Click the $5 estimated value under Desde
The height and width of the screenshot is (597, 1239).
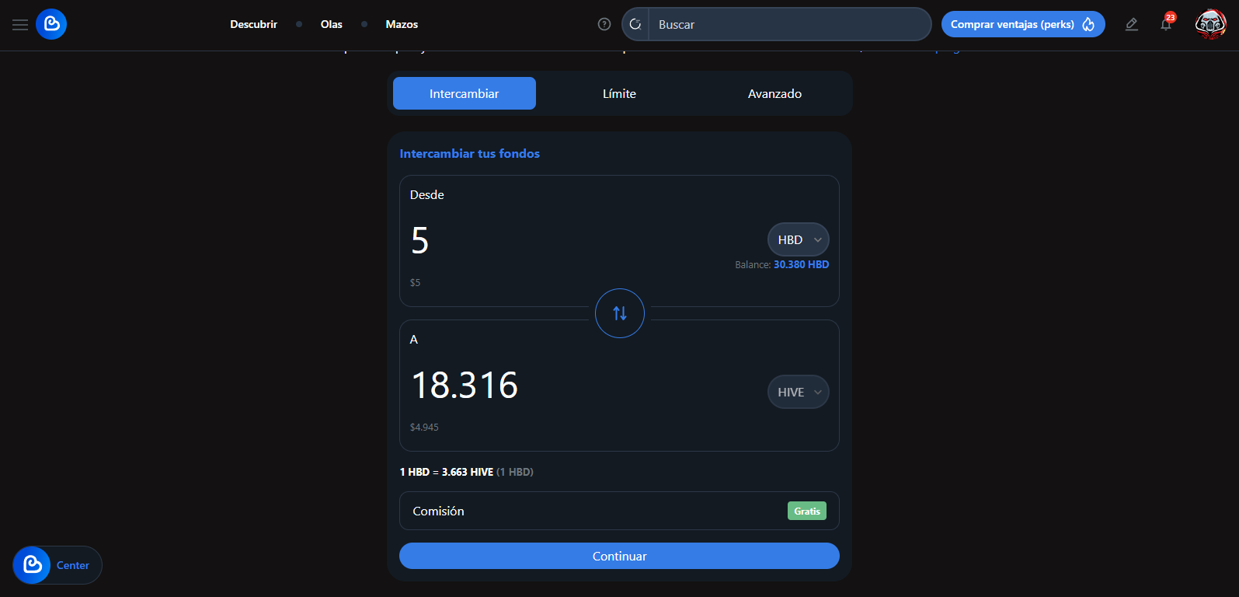tap(415, 283)
